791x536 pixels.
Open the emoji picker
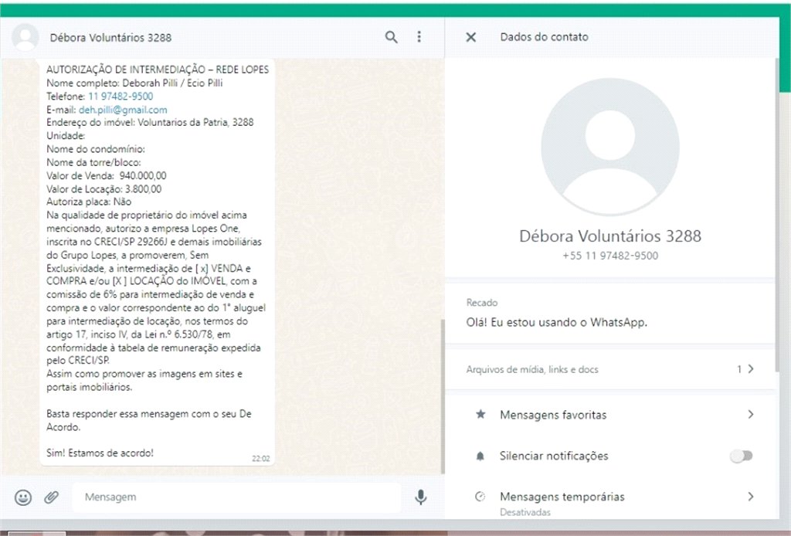(23, 497)
